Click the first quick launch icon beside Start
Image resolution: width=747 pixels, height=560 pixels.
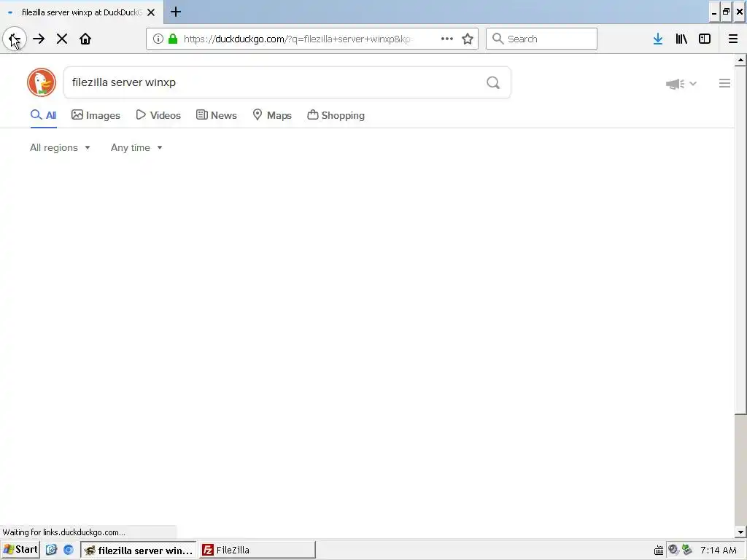point(51,550)
